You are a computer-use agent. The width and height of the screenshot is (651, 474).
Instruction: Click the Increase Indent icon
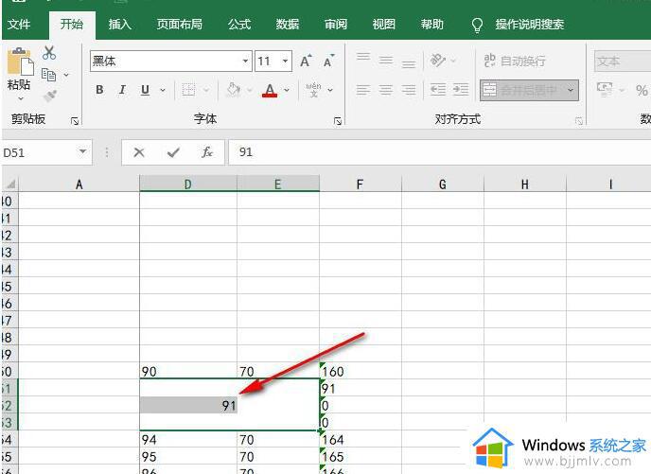point(461,90)
